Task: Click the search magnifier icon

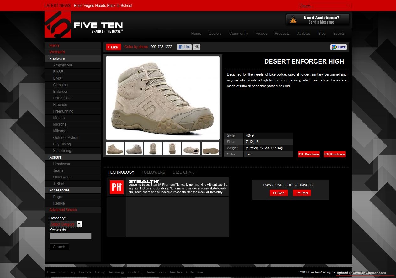Action: point(348,6)
